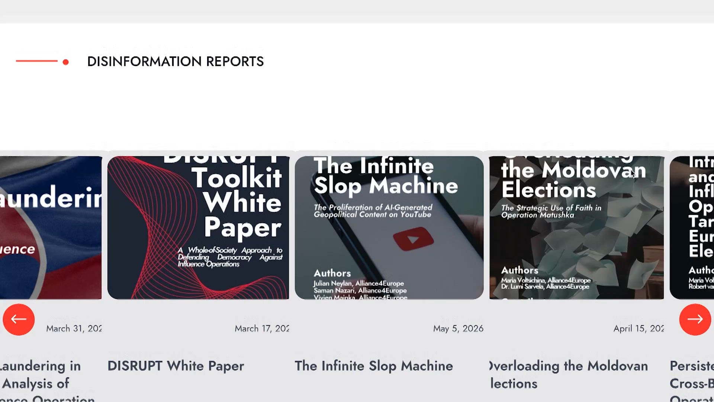Open the Persistent Cross-Border report title
Screen dimensions: 714x402
click(692, 380)
